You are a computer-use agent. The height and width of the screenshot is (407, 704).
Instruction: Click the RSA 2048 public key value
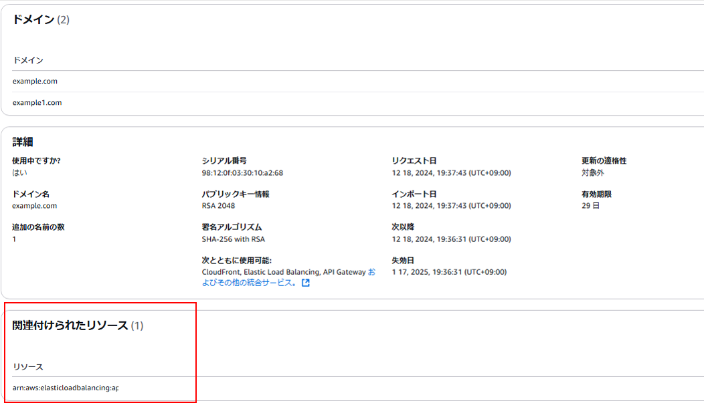pyautogui.click(x=218, y=206)
